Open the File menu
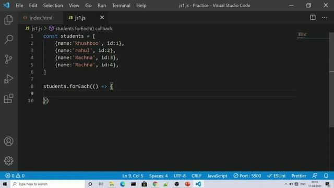The height and width of the screenshot is (188, 334). point(19,5)
